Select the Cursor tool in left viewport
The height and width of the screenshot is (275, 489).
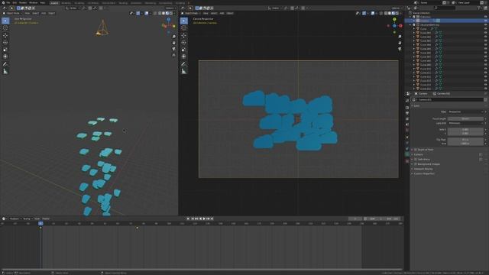click(5, 27)
